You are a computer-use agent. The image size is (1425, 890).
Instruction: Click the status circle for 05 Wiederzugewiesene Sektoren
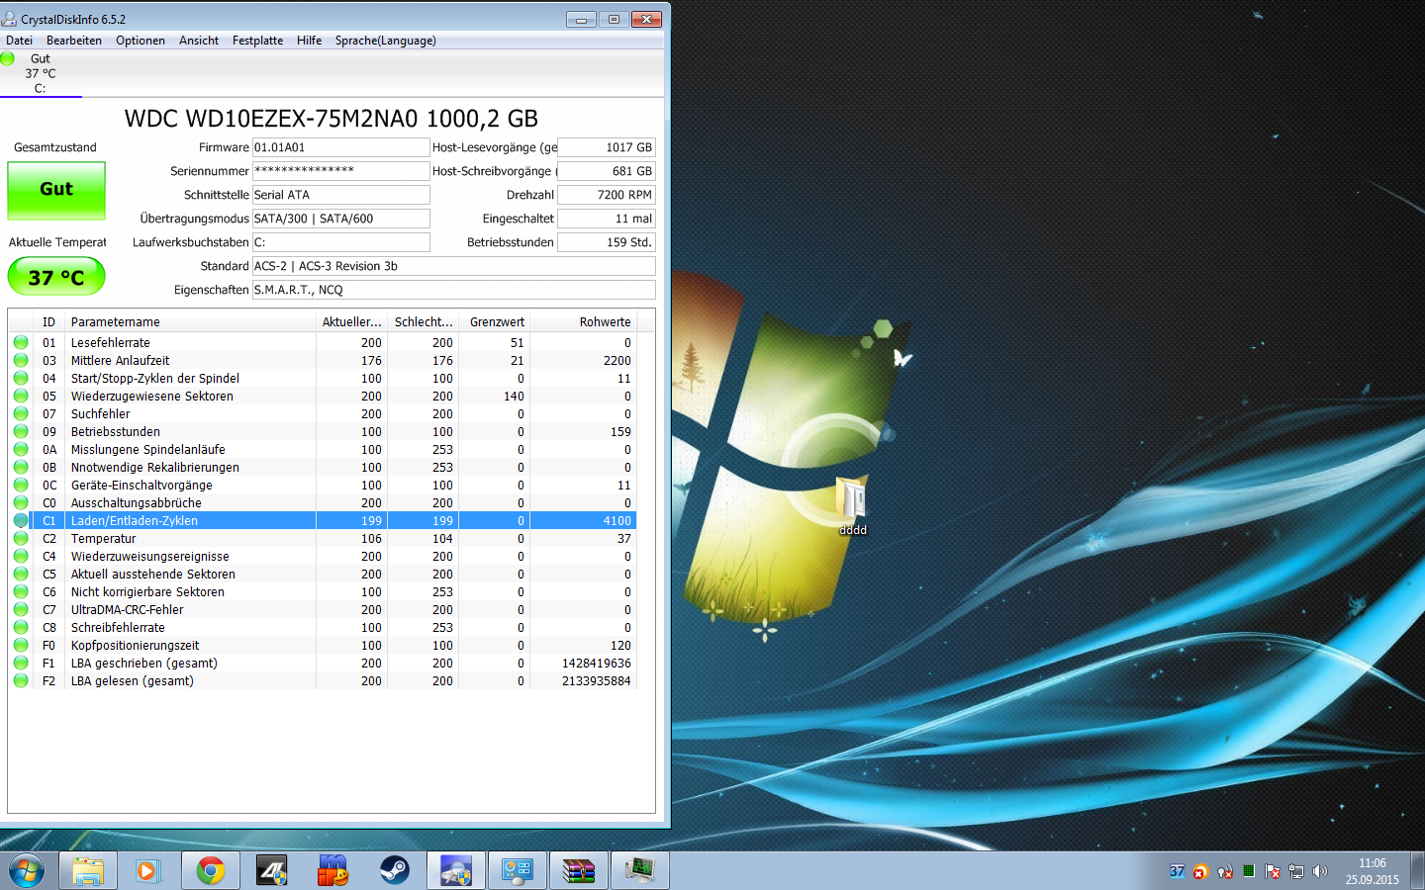tap(20, 396)
